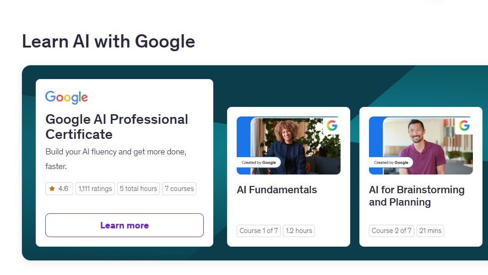
Task: Click the 'Created by Google' badge on AI Fundamentals
Action: [259, 163]
